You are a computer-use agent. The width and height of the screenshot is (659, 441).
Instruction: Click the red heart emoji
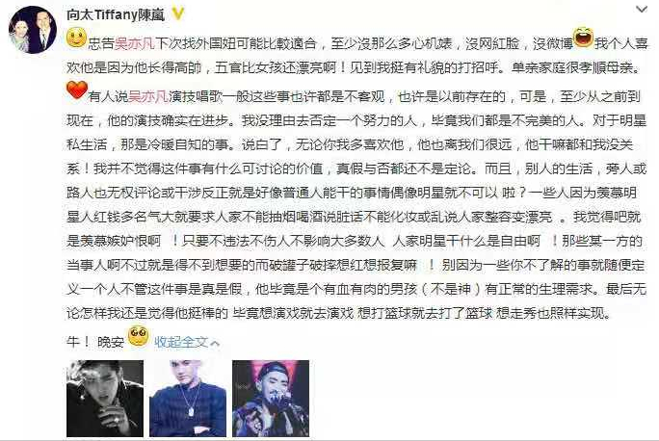(x=77, y=91)
